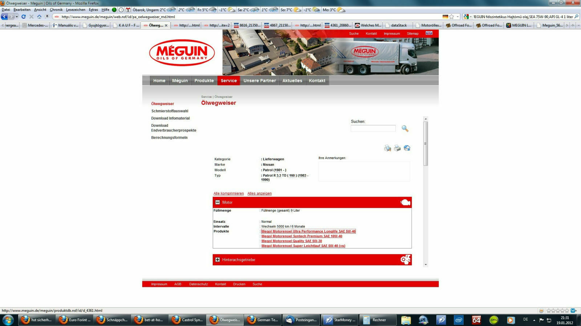Open Download Infomaterial in the sidebar

[170, 118]
